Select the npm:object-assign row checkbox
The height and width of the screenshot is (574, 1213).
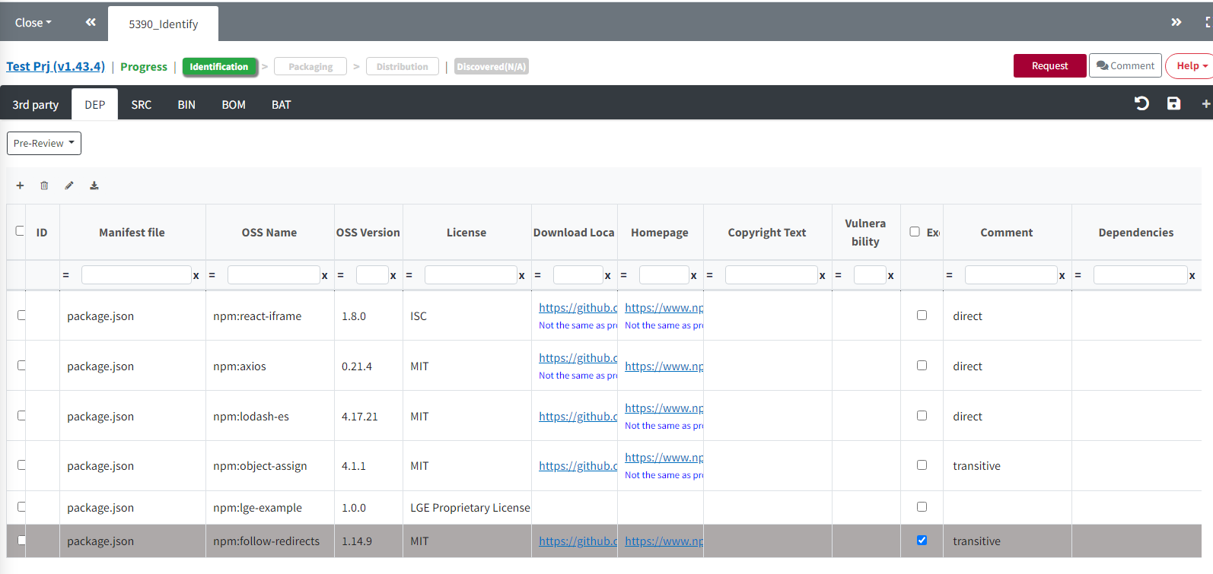[x=21, y=465]
